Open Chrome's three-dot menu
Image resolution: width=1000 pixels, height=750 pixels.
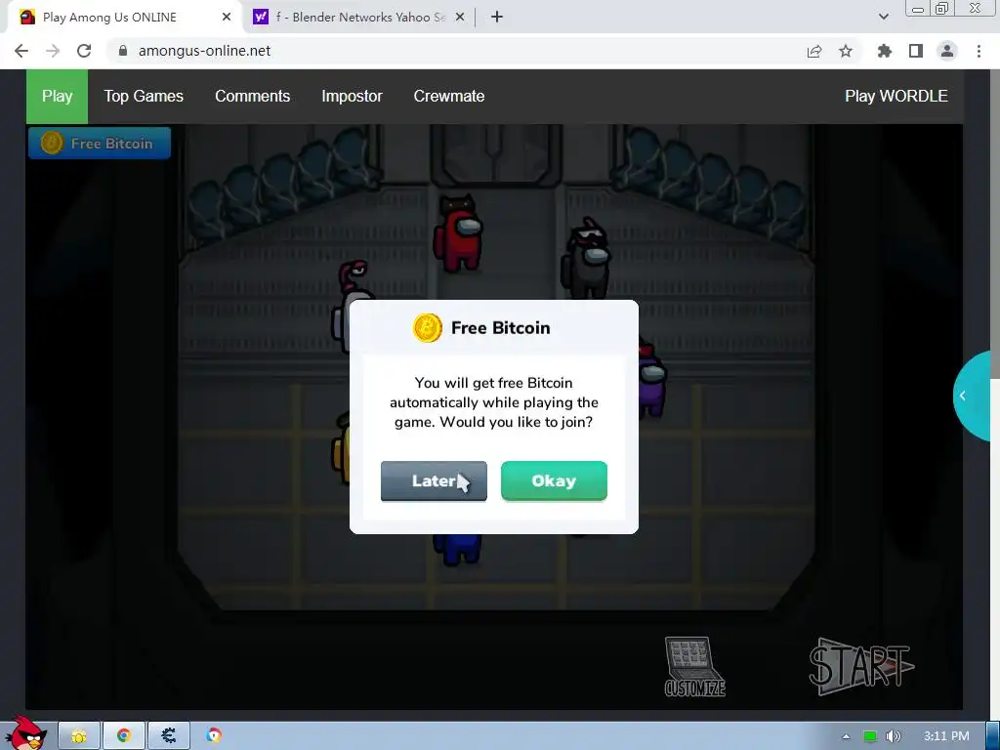pos(979,51)
